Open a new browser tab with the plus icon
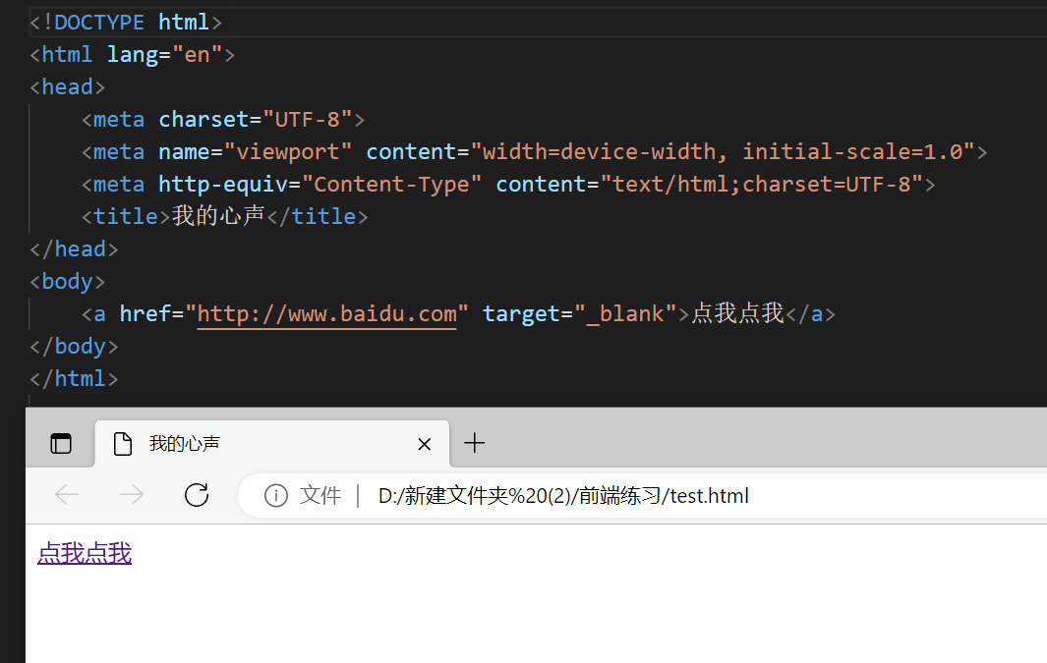Image resolution: width=1047 pixels, height=663 pixels. (475, 443)
